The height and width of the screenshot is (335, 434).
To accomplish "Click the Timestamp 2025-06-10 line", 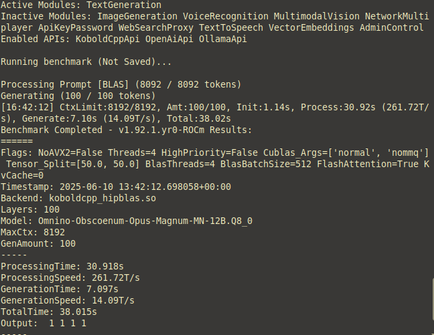I will click(116, 187).
